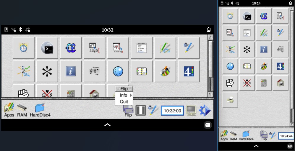This screenshot has height=151, width=295.
Task: Open the blue info 'i' app in landscape view
Action: click(71, 71)
